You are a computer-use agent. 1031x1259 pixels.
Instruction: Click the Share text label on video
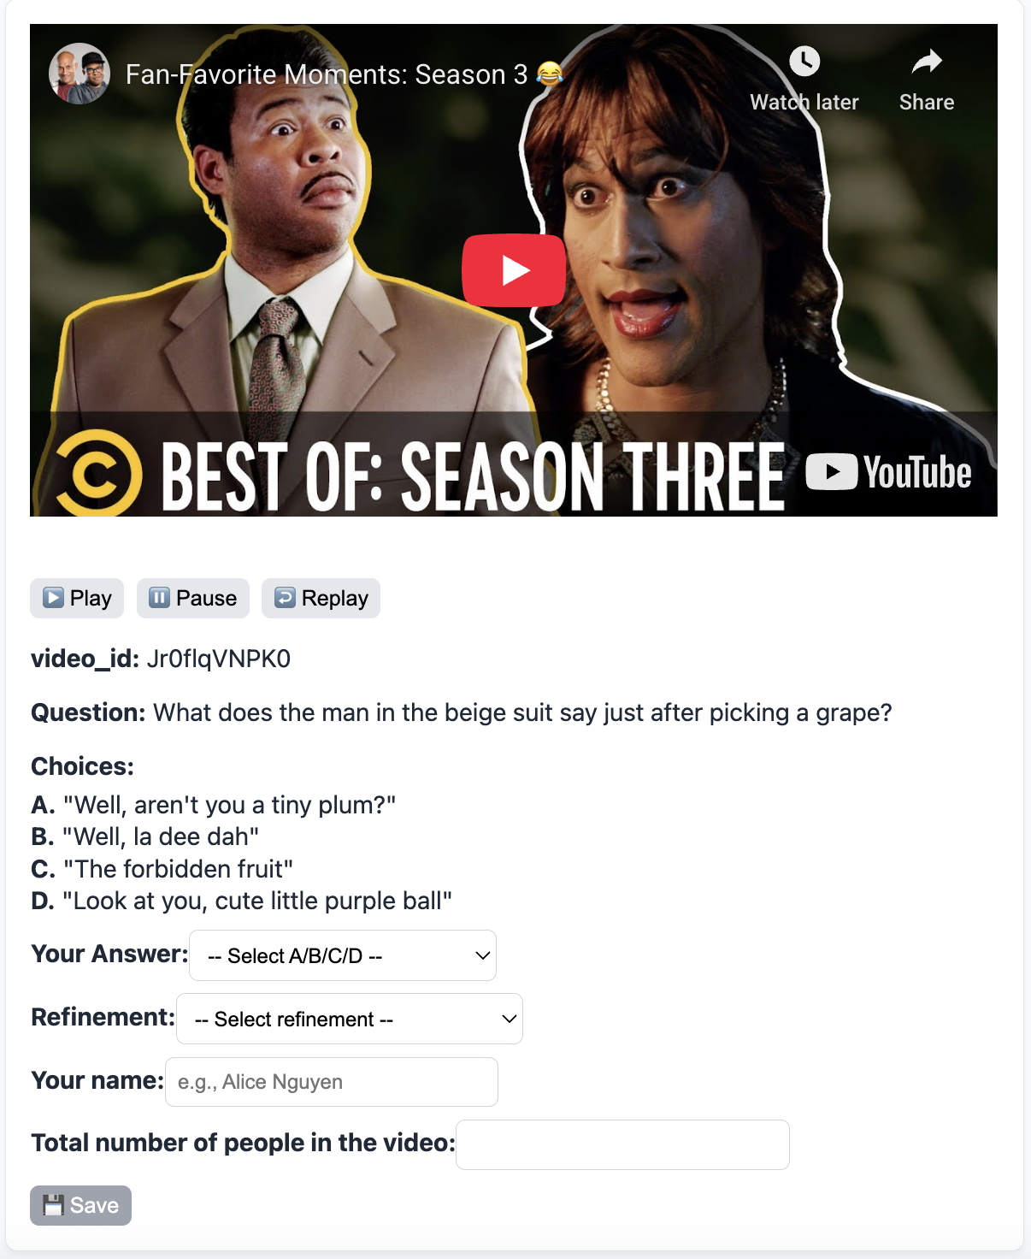(x=927, y=103)
